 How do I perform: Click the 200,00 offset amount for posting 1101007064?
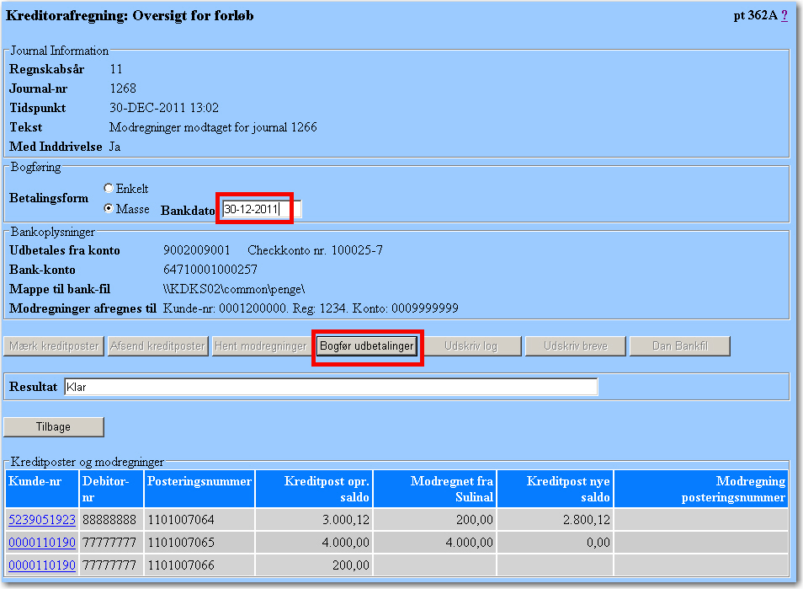435,520
